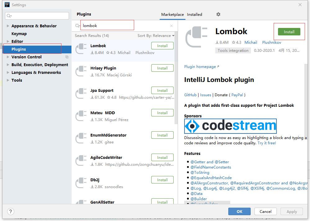Select Keymap in the settings tree
310x221 pixels.
point(19,34)
